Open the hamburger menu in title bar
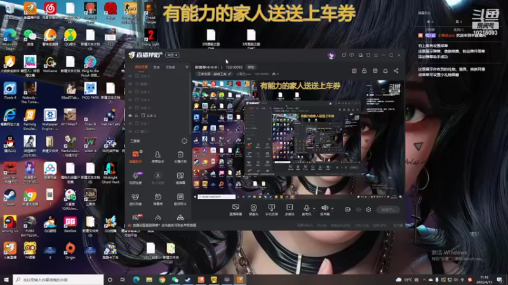This screenshot has height=285, width=508. pos(376,55)
